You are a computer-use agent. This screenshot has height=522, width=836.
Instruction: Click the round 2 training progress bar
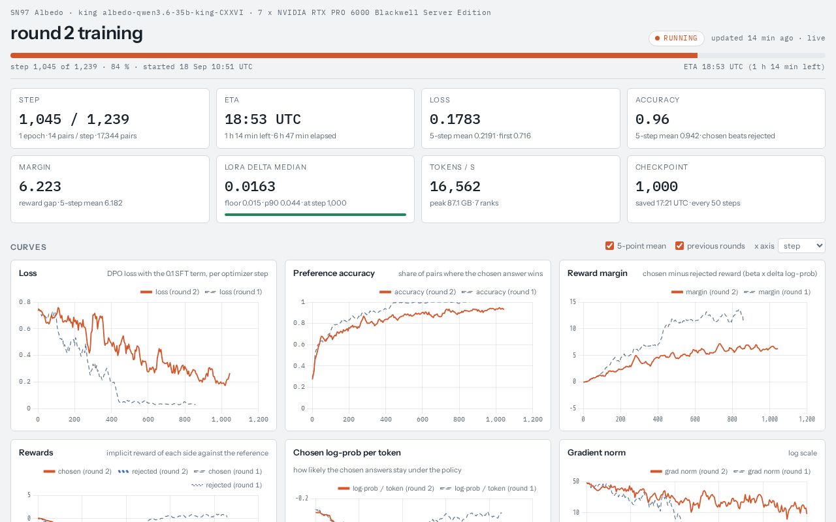click(418, 55)
